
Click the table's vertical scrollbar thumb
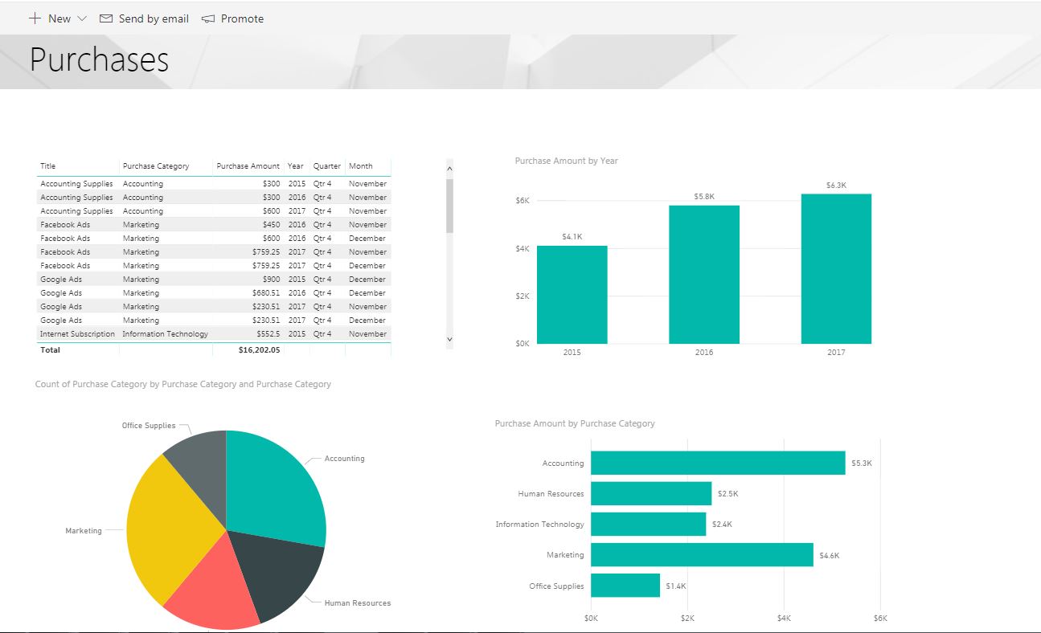[449, 205]
